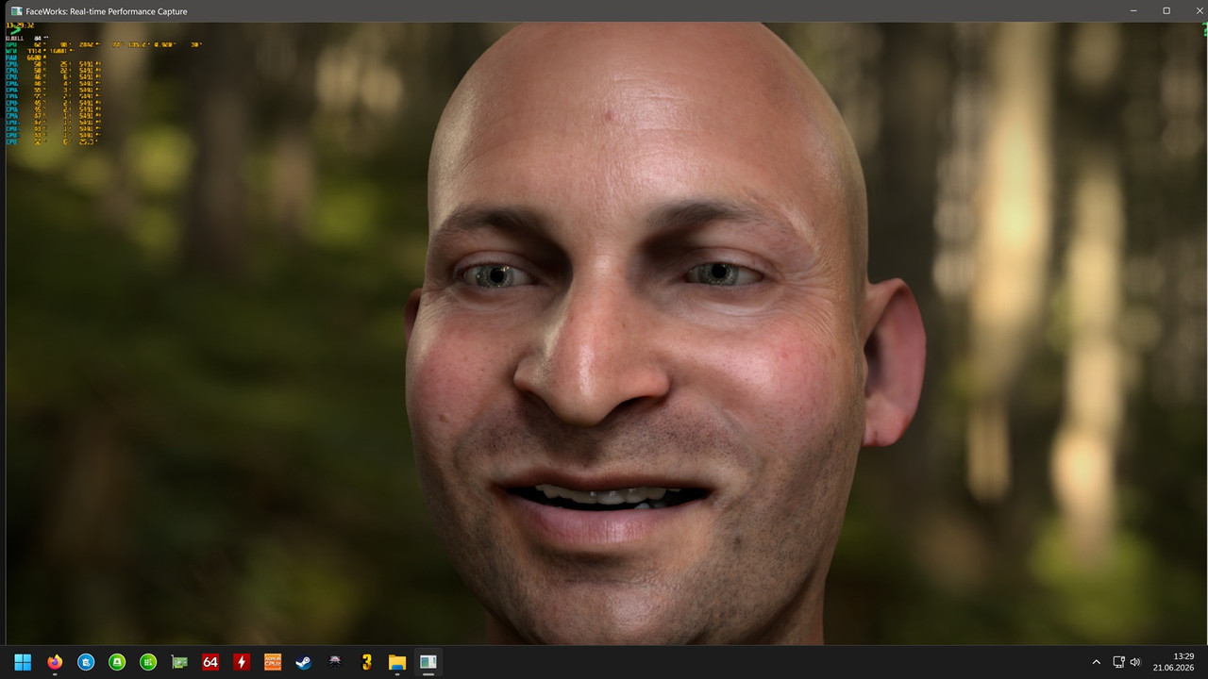The height and width of the screenshot is (679, 1208).
Task: Open the green circular bell app on the taskbar
Action: 116,662
